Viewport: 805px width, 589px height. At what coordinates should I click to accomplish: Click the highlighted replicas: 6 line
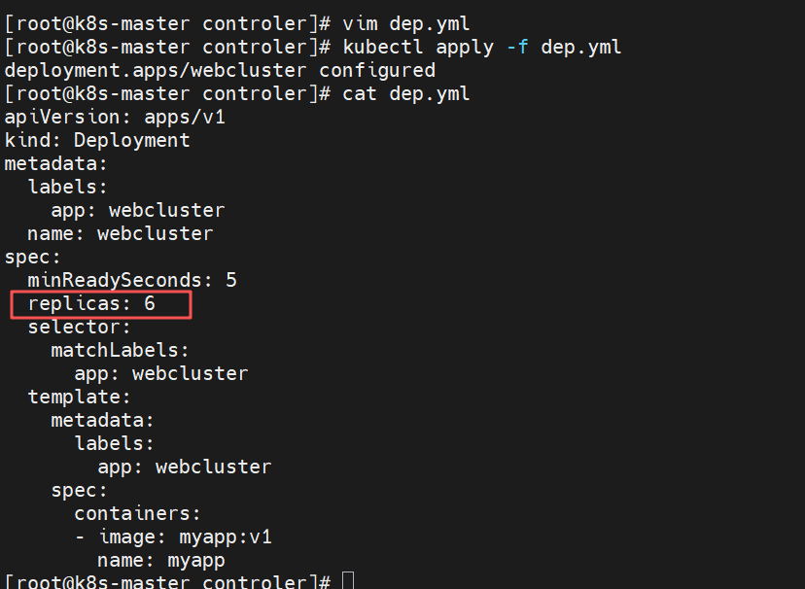point(101,305)
